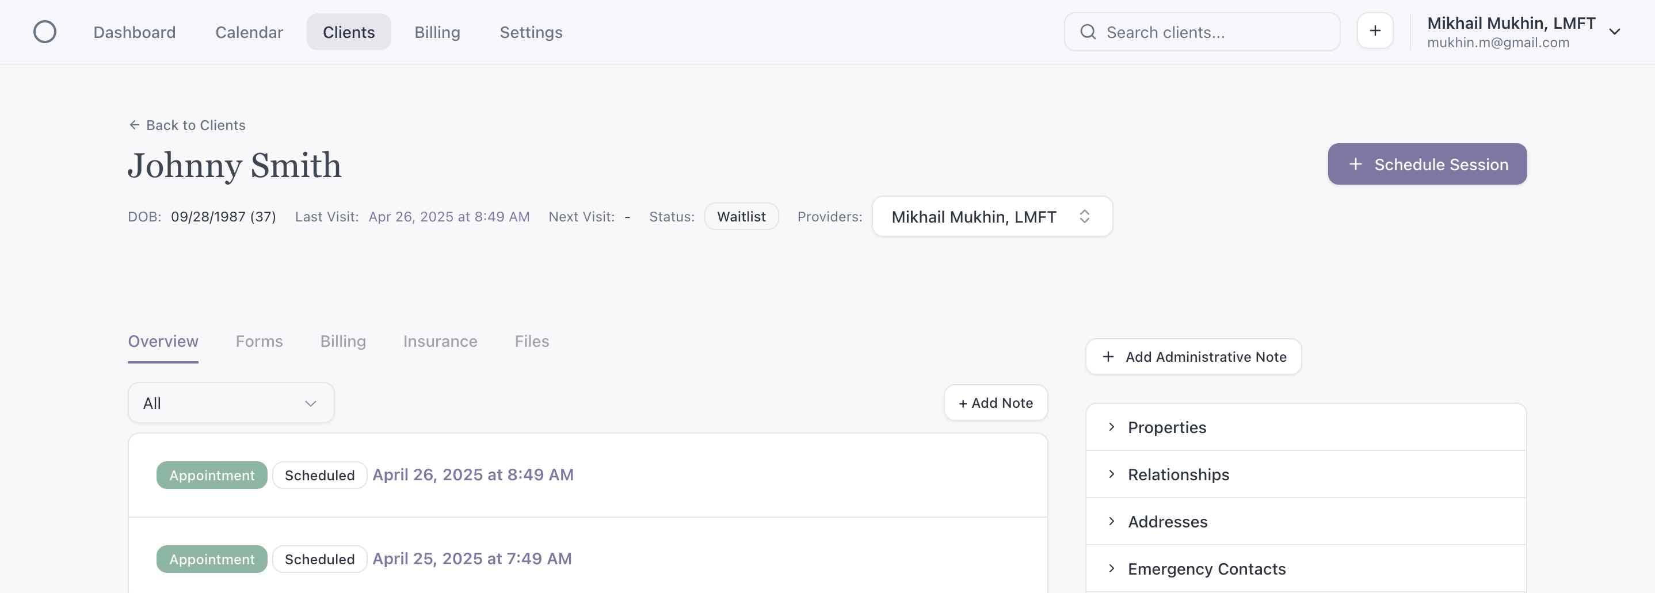The width and height of the screenshot is (1655, 593).
Task: Click the Appointment tag on April 25 row
Action: point(212,559)
